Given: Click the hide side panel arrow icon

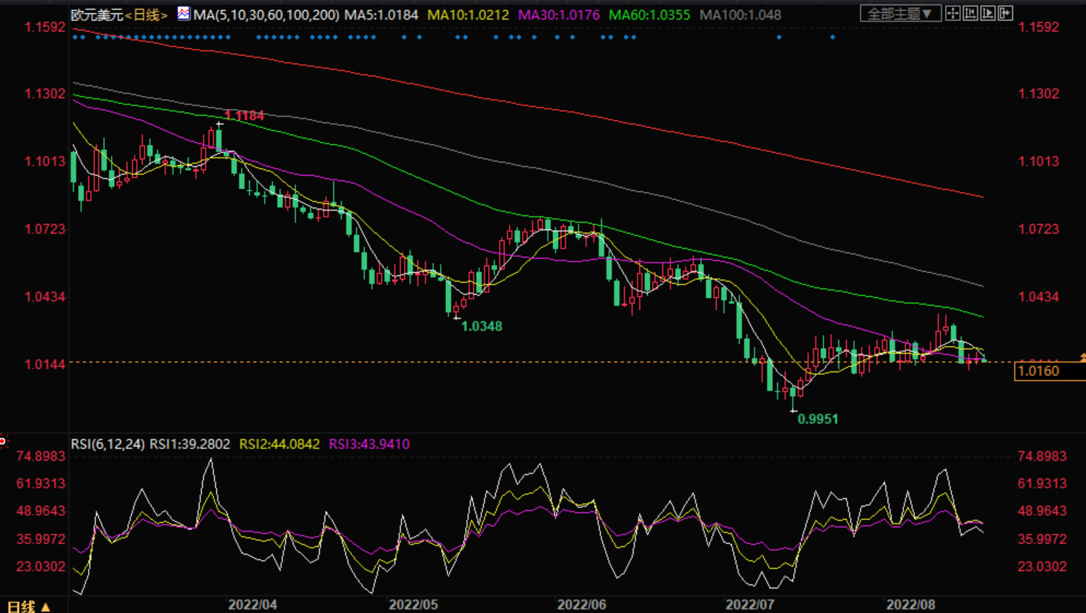Looking at the screenshot, I should point(1005,13).
